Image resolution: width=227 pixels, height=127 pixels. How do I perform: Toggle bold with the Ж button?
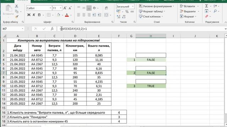(x=29, y=15)
